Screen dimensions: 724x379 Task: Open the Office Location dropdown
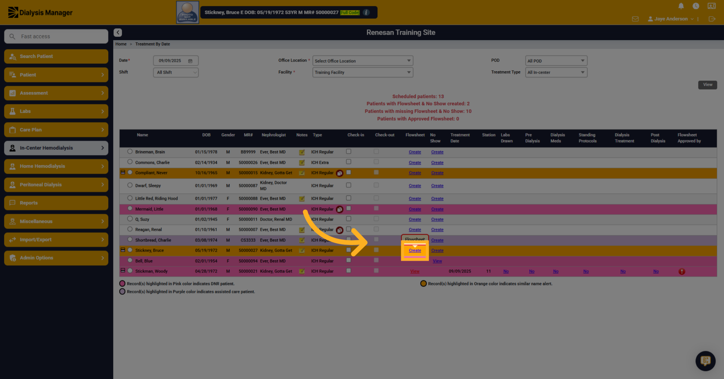point(363,61)
